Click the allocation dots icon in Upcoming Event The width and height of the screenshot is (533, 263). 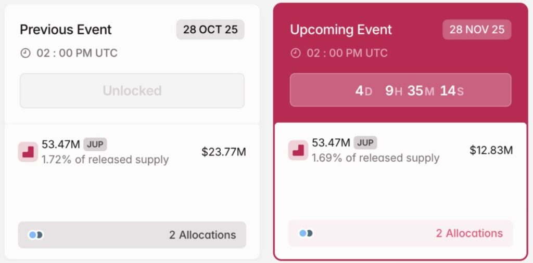(x=306, y=233)
